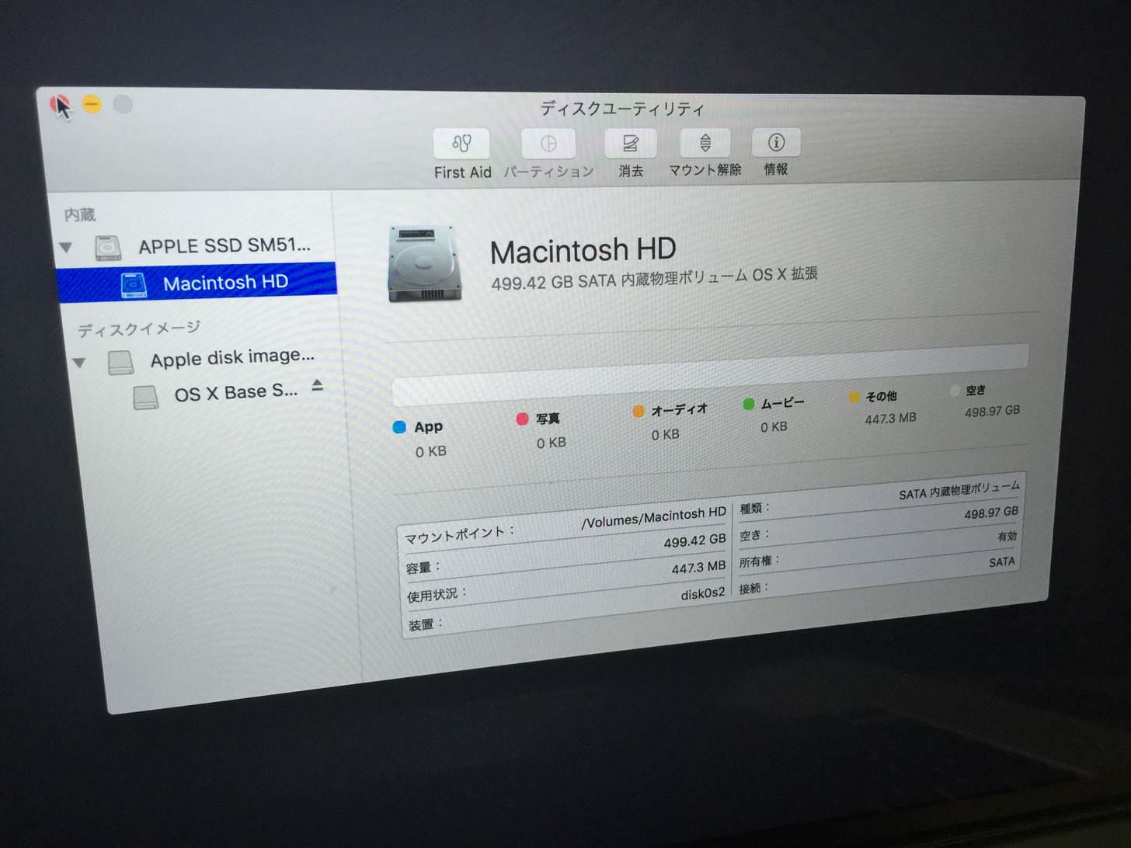This screenshot has height=848, width=1131.
Task: Click the red 写真 legend dot
Action: [x=522, y=419]
